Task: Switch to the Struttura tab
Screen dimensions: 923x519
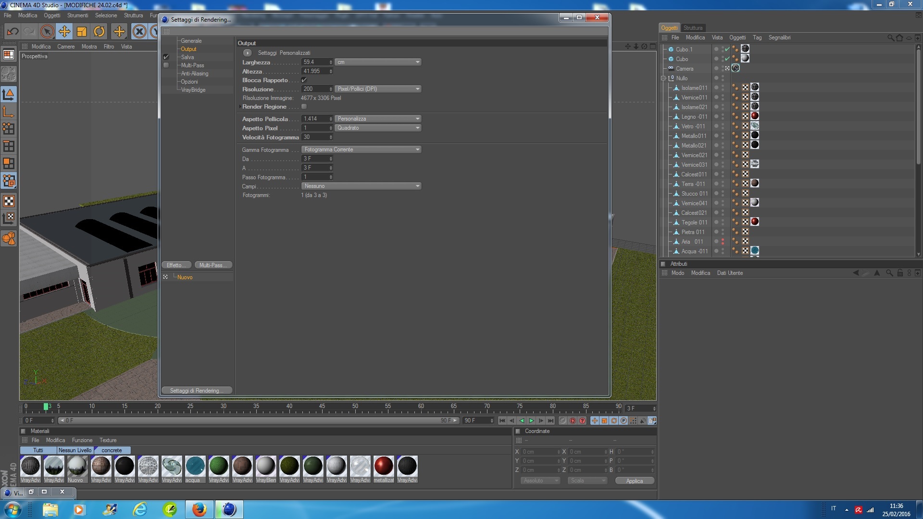Action: click(x=693, y=28)
